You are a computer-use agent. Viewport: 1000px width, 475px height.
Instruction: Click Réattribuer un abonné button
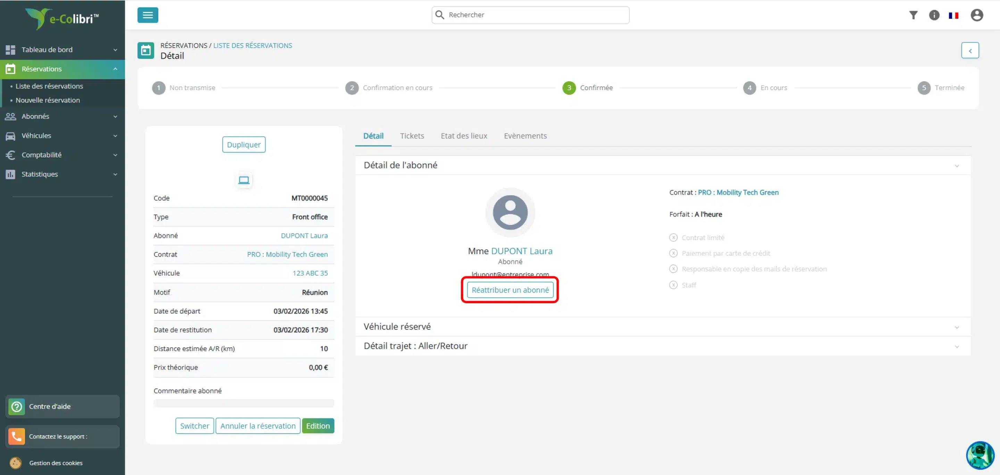pyautogui.click(x=510, y=290)
